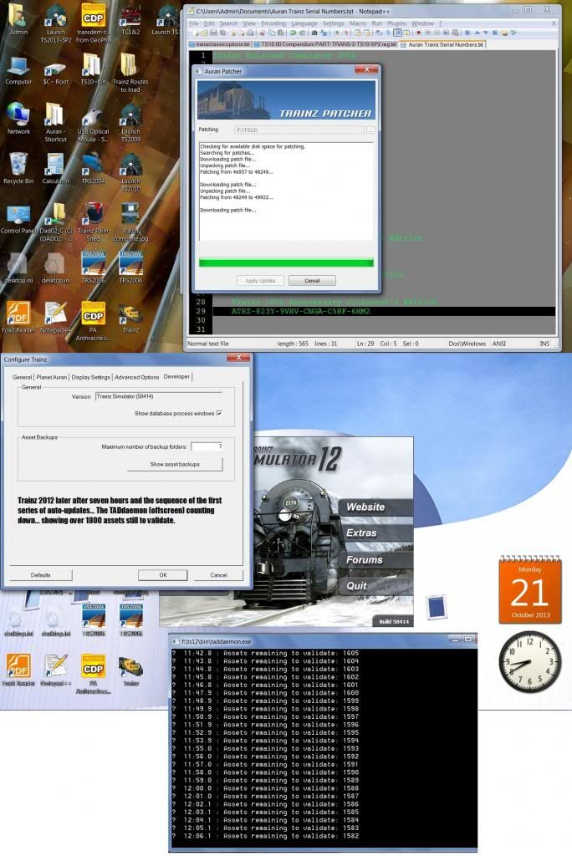Image resolution: width=572 pixels, height=856 pixels.
Task: Click New file icon in Notepad++ toolbar
Action: 198,33
